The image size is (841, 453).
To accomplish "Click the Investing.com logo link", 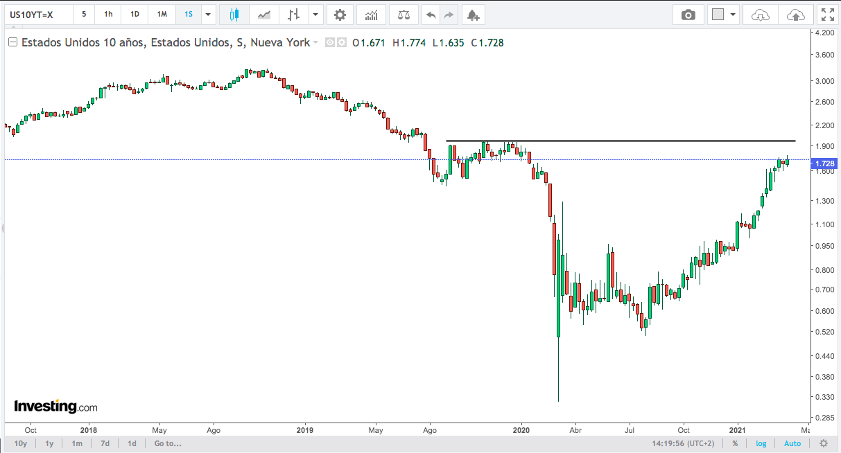I will tap(55, 407).
